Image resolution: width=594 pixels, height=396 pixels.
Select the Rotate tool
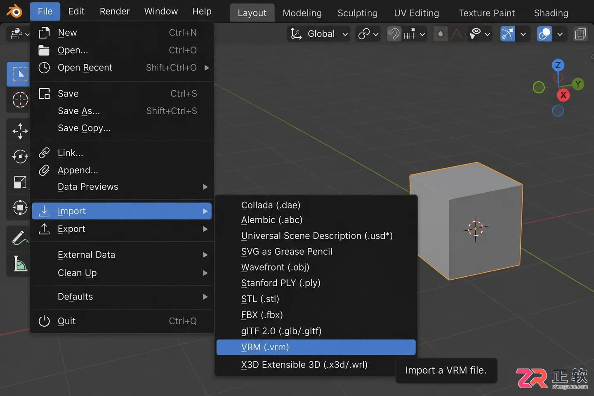(x=20, y=156)
